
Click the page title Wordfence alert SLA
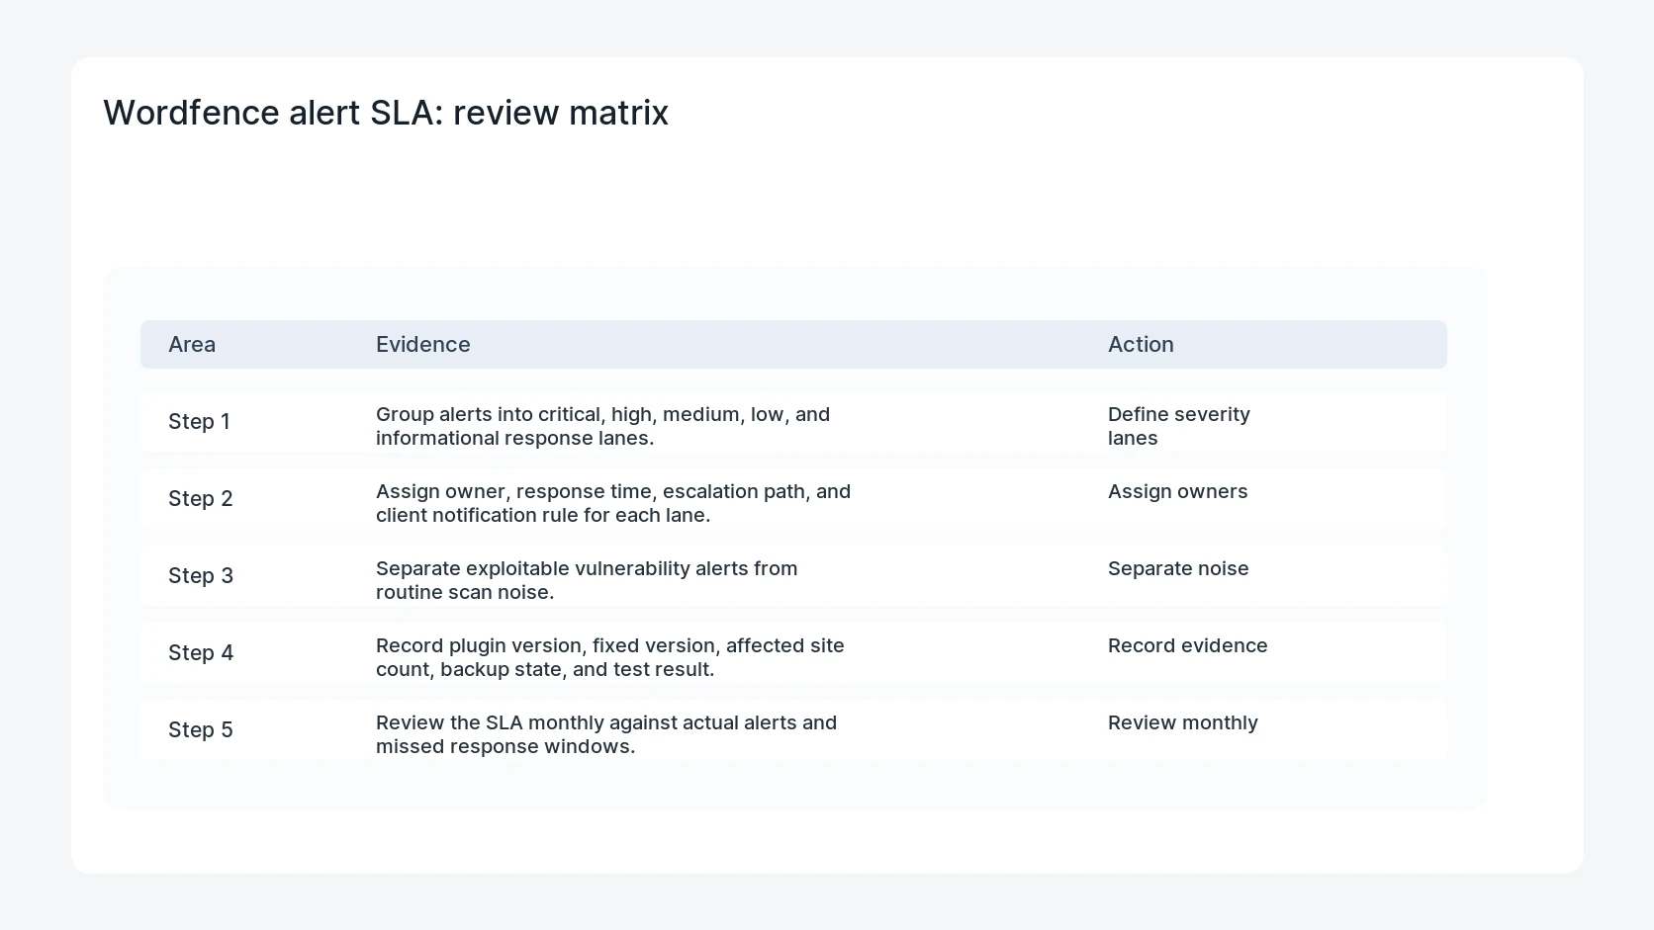[386, 113]
